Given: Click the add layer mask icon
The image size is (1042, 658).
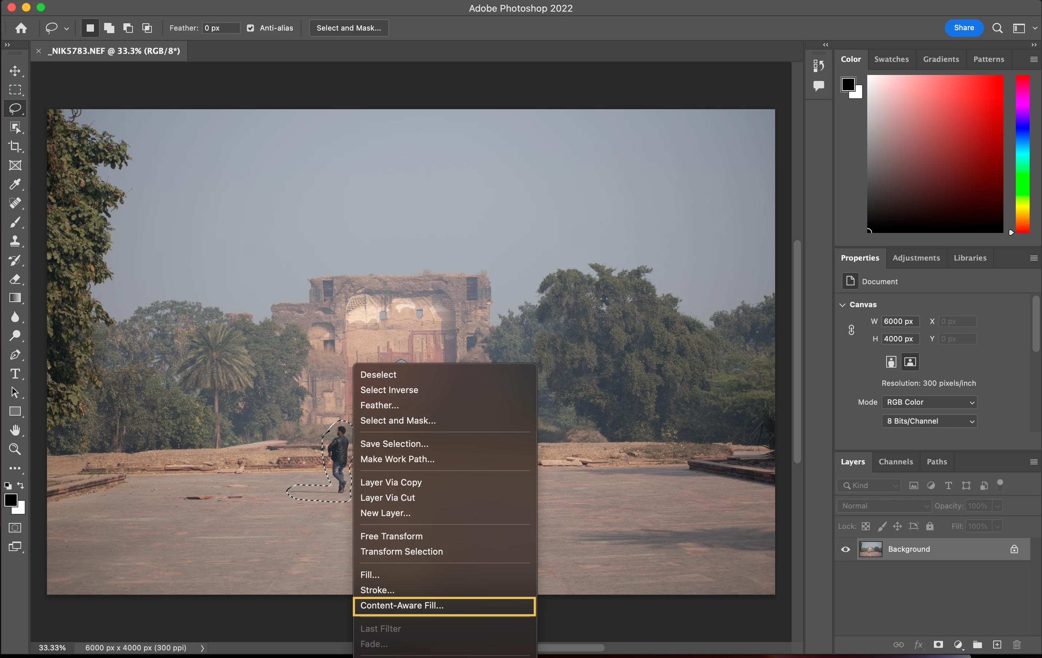Looking at the screenshot, I should point(938,645).
